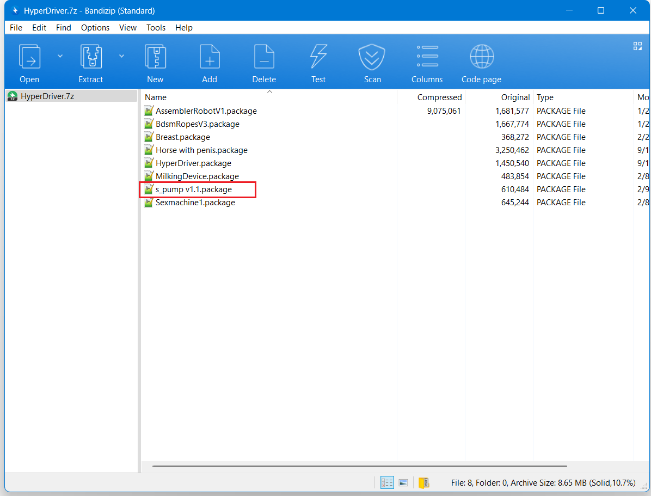
Task: Click the Delete toolbar icon
Action: pos(264,57)
